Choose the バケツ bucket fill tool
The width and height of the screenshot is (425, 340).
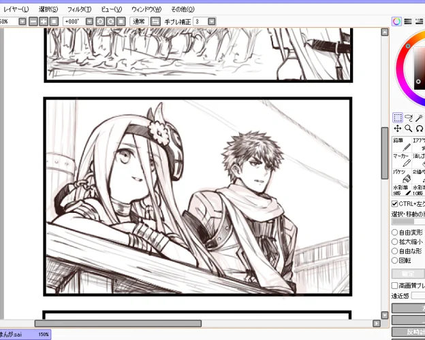(x=402, y=175)
